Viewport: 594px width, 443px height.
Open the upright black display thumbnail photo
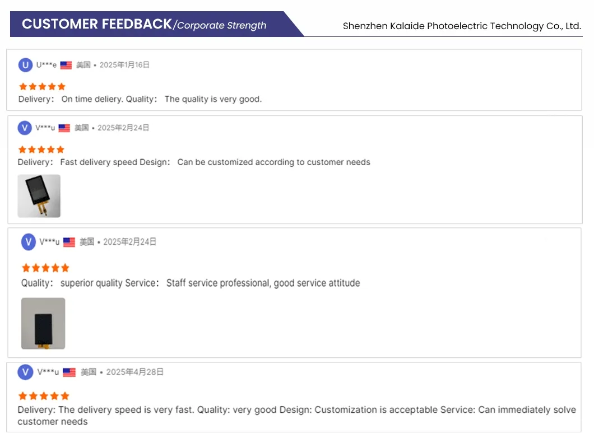click(43, 323)
